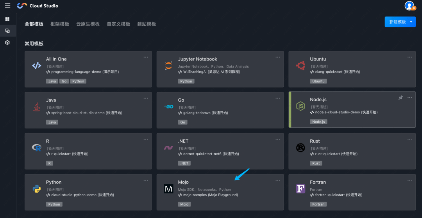Switch to the 框架模板 tab
422x218 pixels.
(60, 24)
